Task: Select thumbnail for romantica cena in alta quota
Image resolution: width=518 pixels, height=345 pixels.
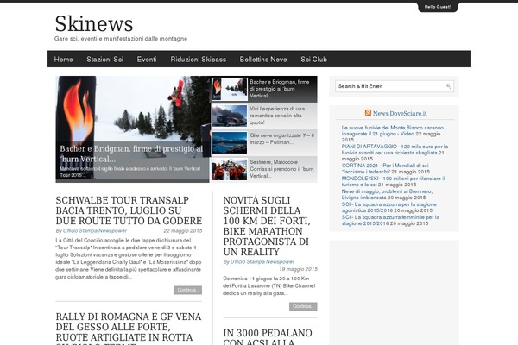Action: 230,116
